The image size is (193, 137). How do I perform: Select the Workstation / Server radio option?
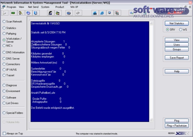click(4, 40)
